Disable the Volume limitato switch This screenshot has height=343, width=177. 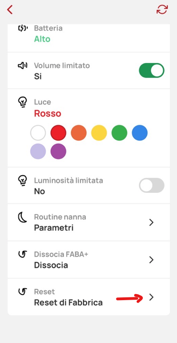point(152,71)
